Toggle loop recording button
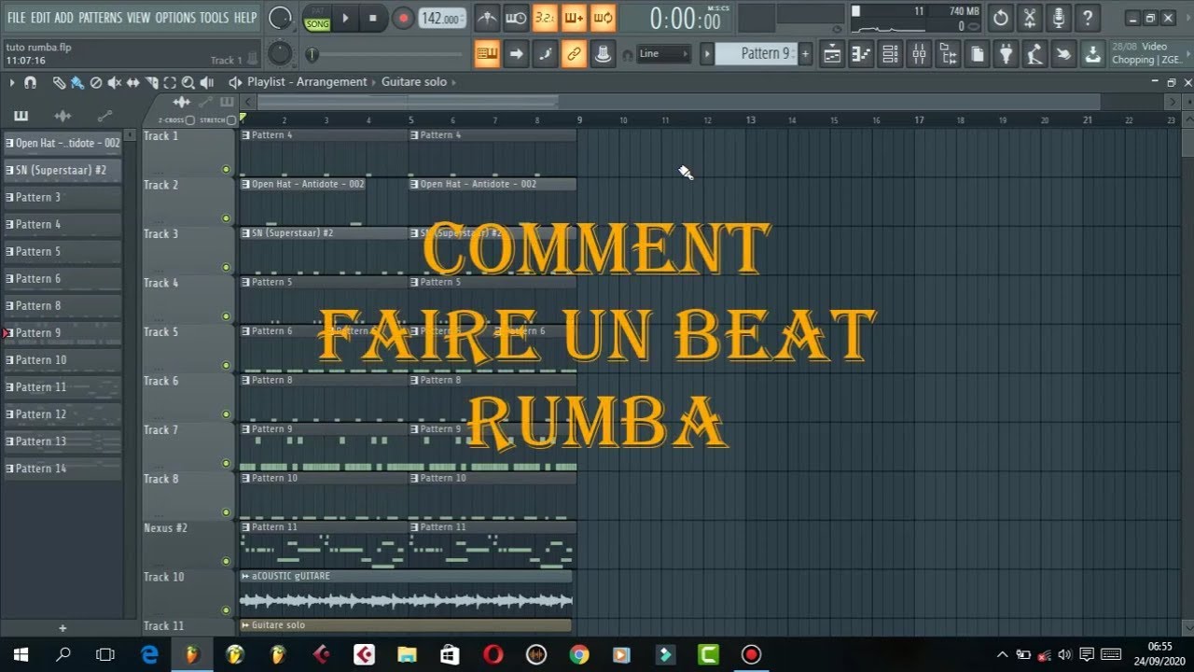 pos(603,18)
